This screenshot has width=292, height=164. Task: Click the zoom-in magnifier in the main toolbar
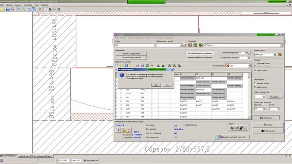coord(19,9)
